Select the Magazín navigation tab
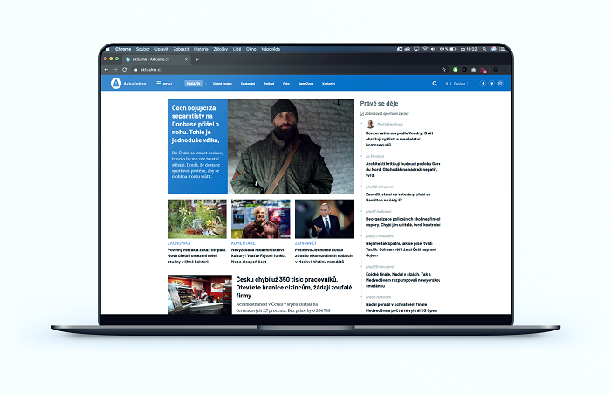Image resolution: width=611 pixels, height=395 pixels. [x=194, y=84]
